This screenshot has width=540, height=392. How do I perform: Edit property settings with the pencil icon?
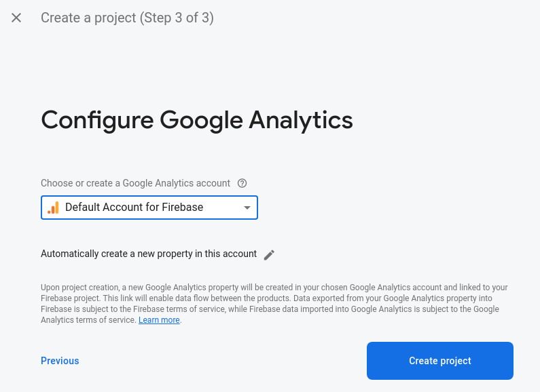point(269,255)
